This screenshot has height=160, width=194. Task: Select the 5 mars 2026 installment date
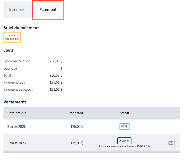(x=16, y=143)
